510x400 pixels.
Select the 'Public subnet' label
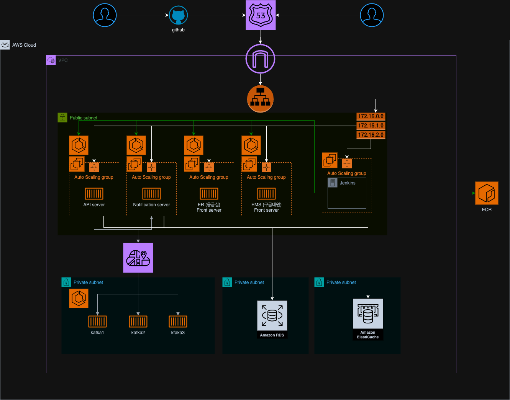pyautogui.click(x=84, y=118)
